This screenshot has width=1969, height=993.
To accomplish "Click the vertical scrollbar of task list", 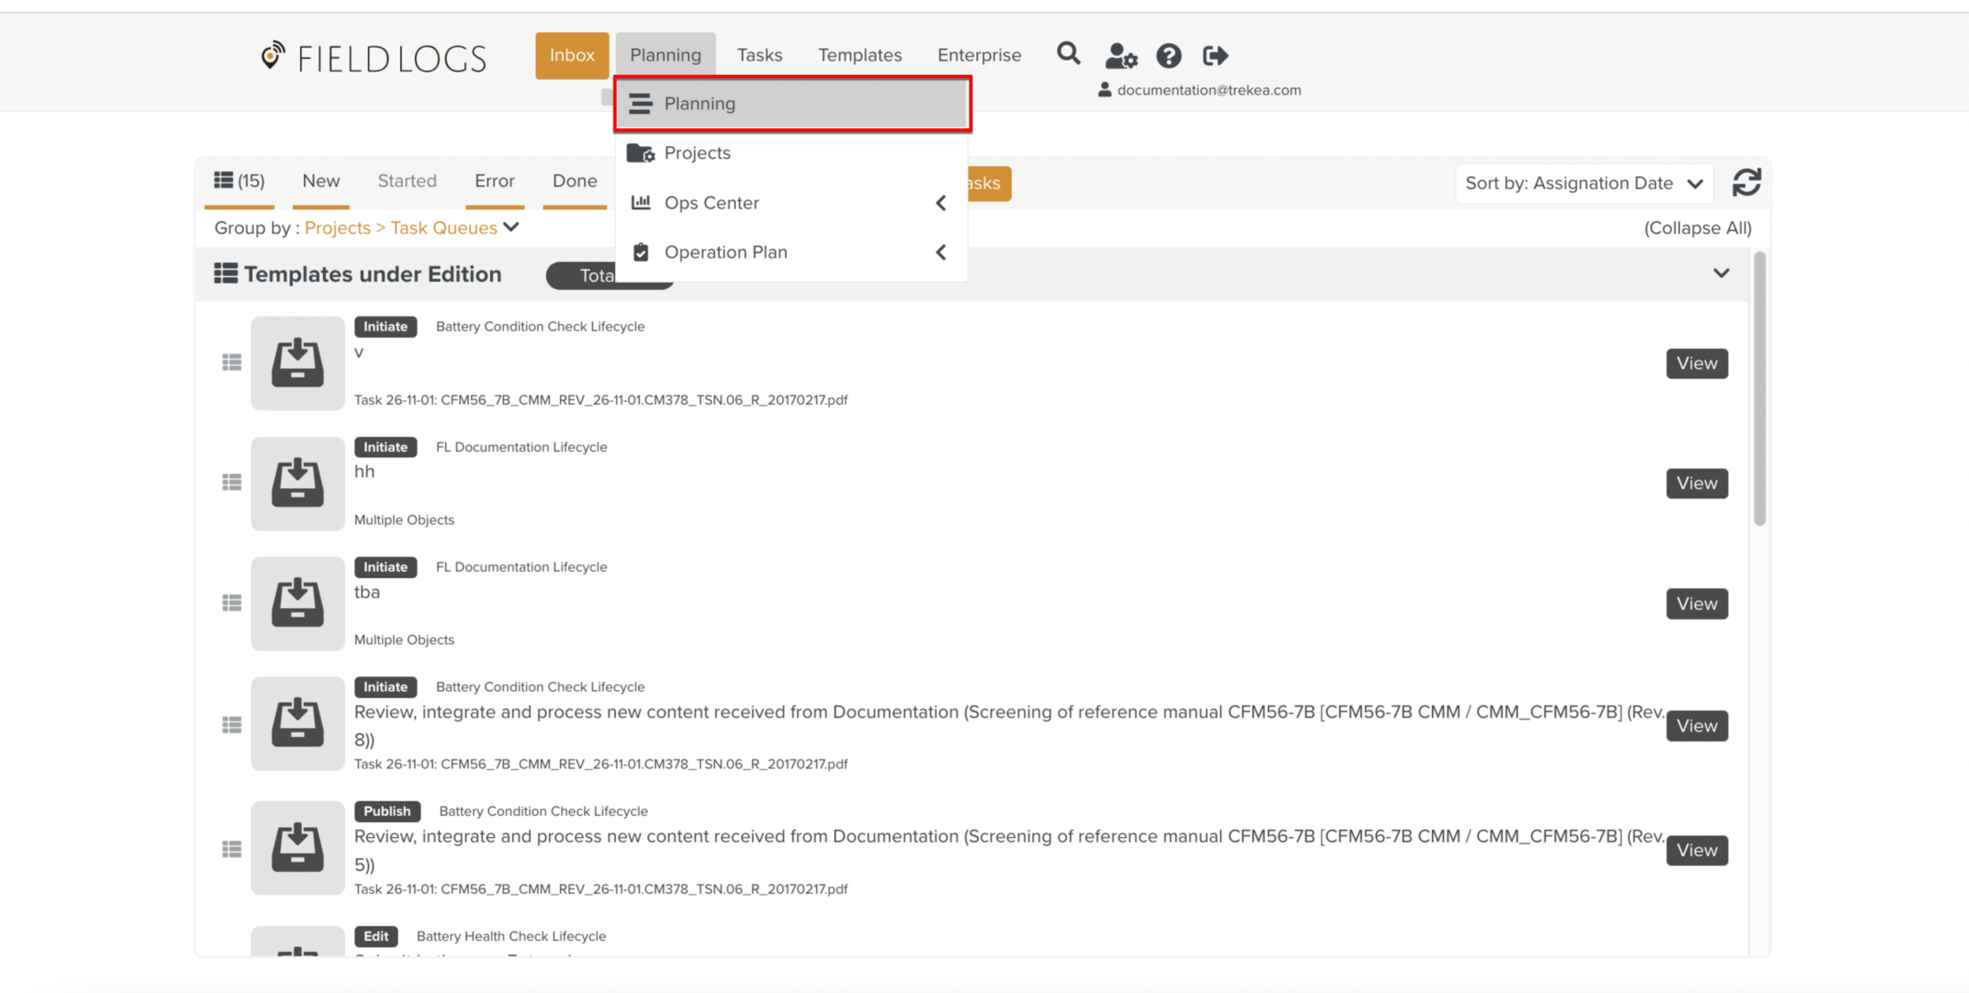I will tap(1759, 388).
